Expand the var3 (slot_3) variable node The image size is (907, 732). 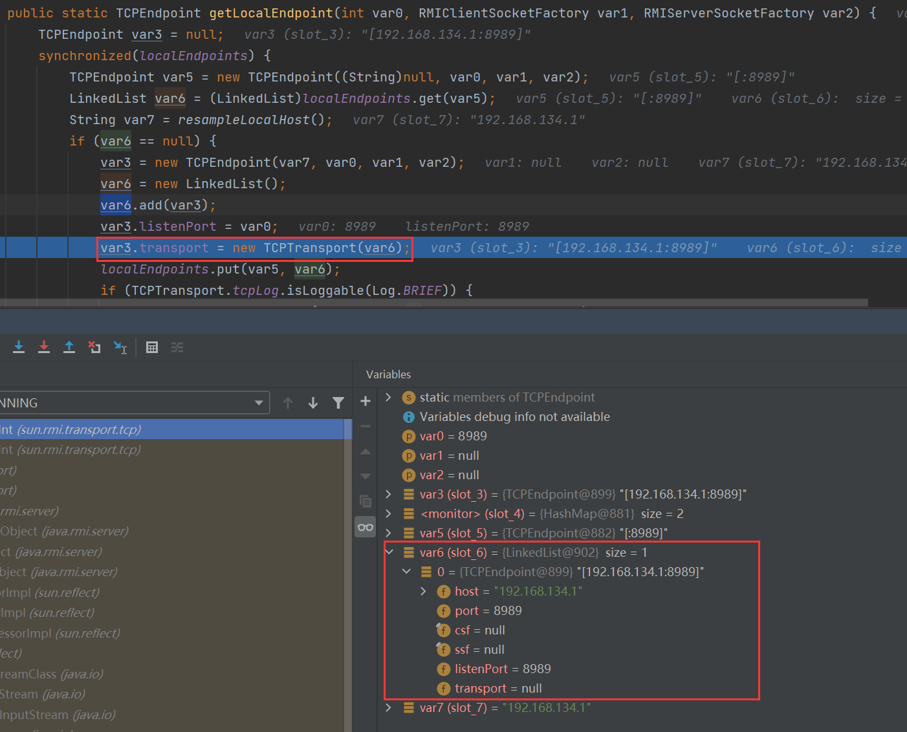pyautogui.click(x=388, y=494)
